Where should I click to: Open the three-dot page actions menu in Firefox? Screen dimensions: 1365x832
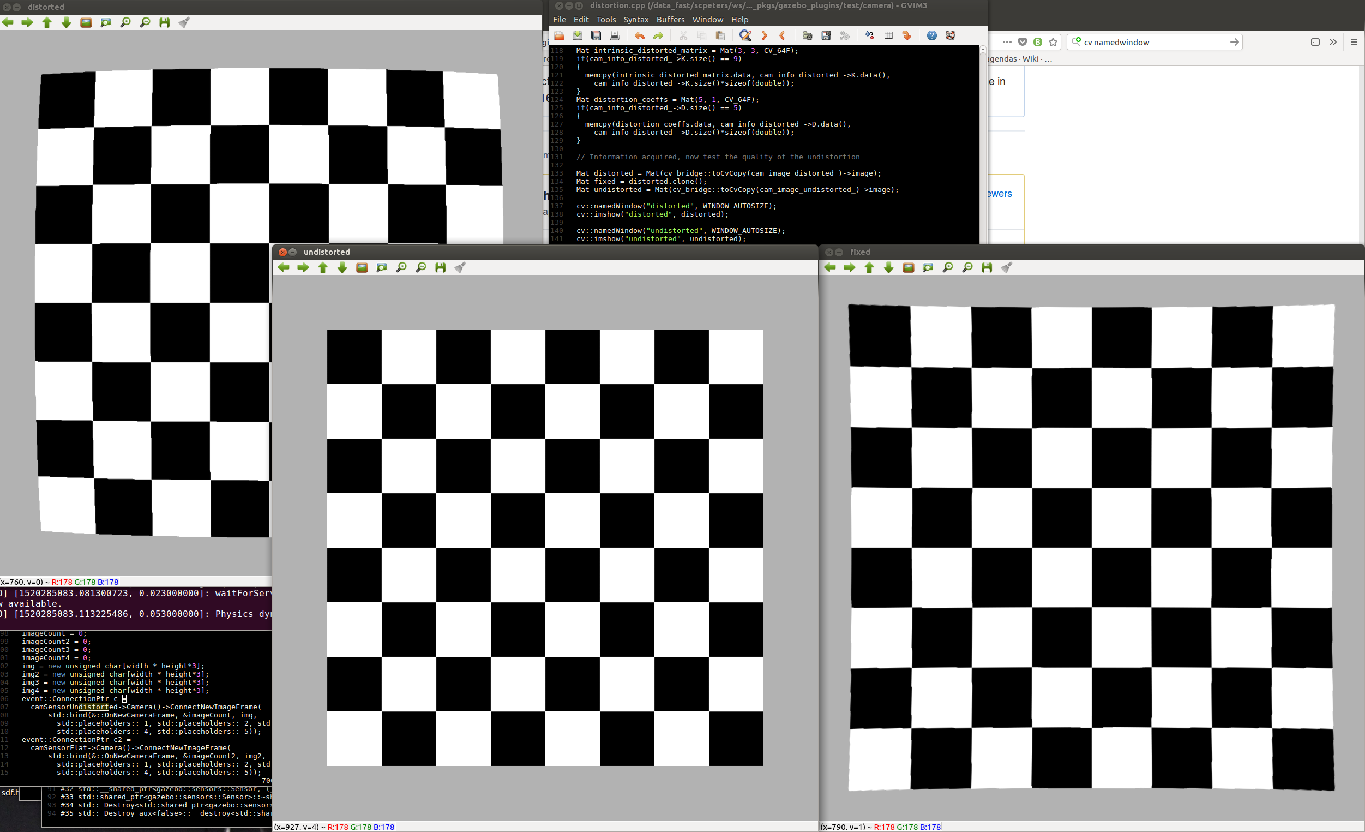(x=1007, y=41)
